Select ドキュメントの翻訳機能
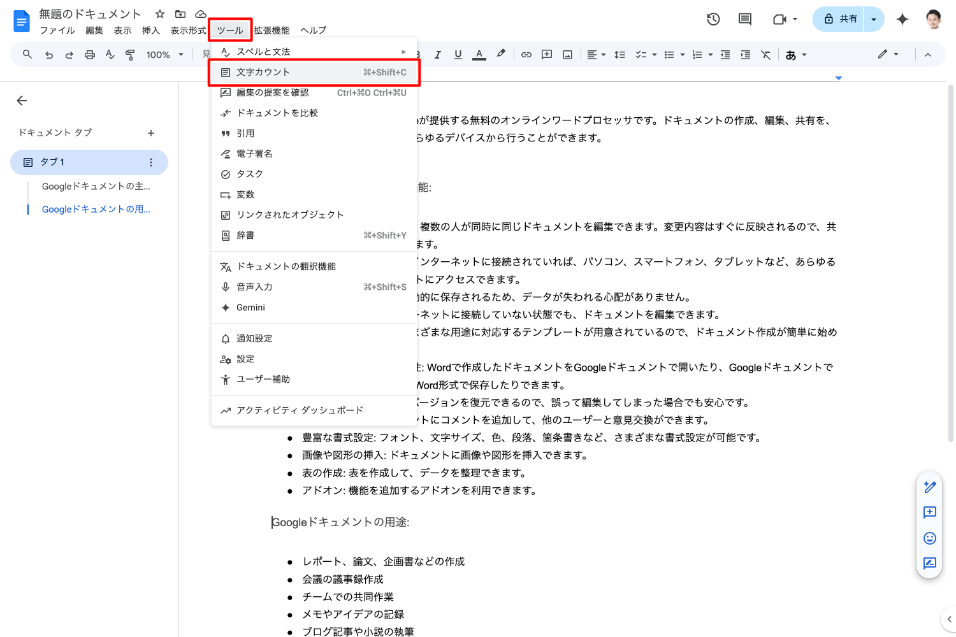Viewport: 956px width, 637px height. 314,266
